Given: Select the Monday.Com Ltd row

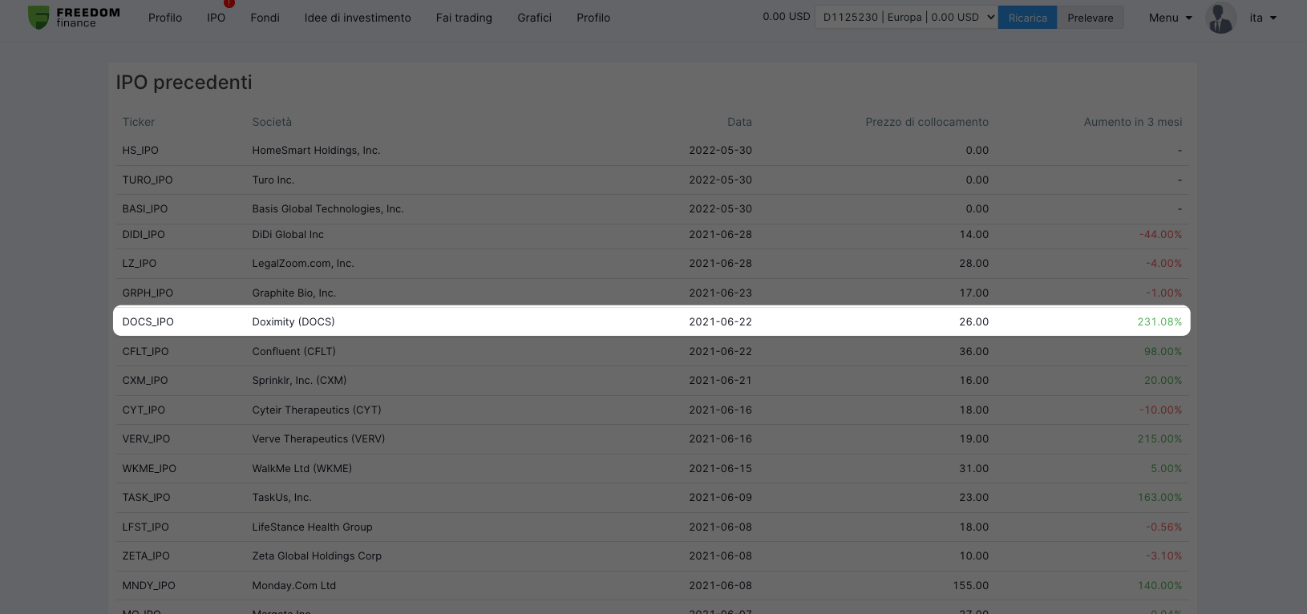Looking at the screenshot, I should point(652,585).
